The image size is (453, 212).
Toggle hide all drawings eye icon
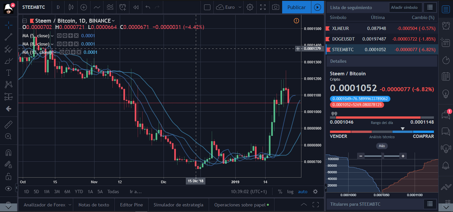pos(8,188)
